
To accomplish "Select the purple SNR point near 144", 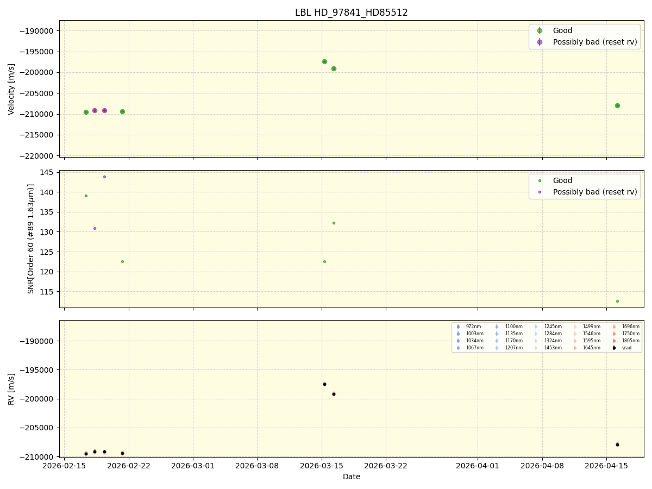I will click(x=104, y=177).
